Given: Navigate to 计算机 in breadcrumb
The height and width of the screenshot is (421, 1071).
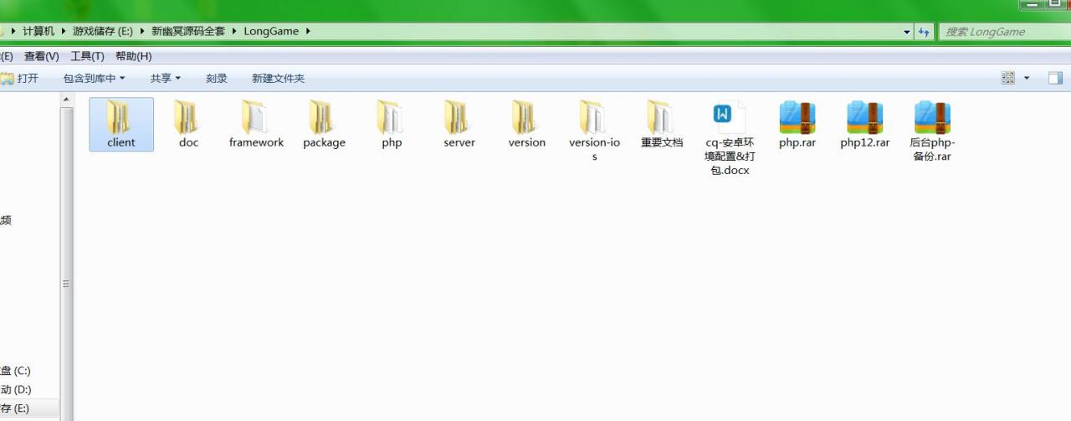Looking at the screenshot, I should click(x=38, y=31).
